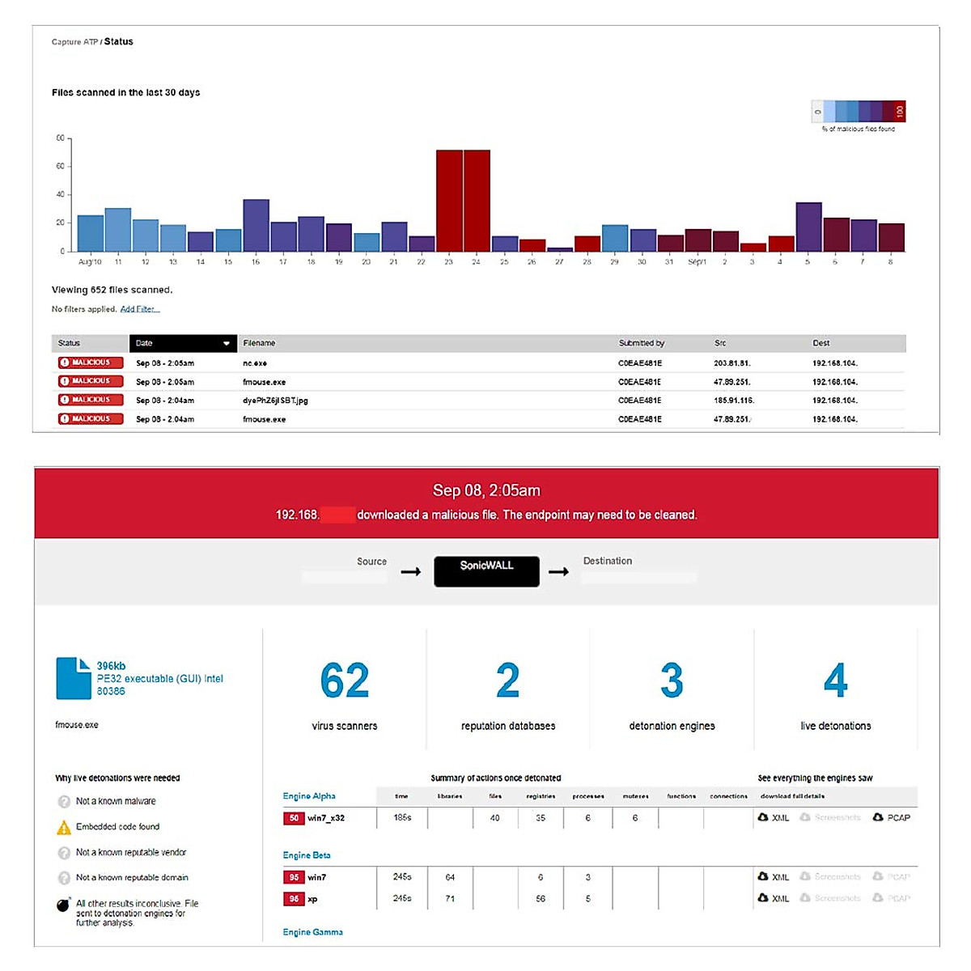
Task: Select the Filename column header
Action: coord(259,343)
